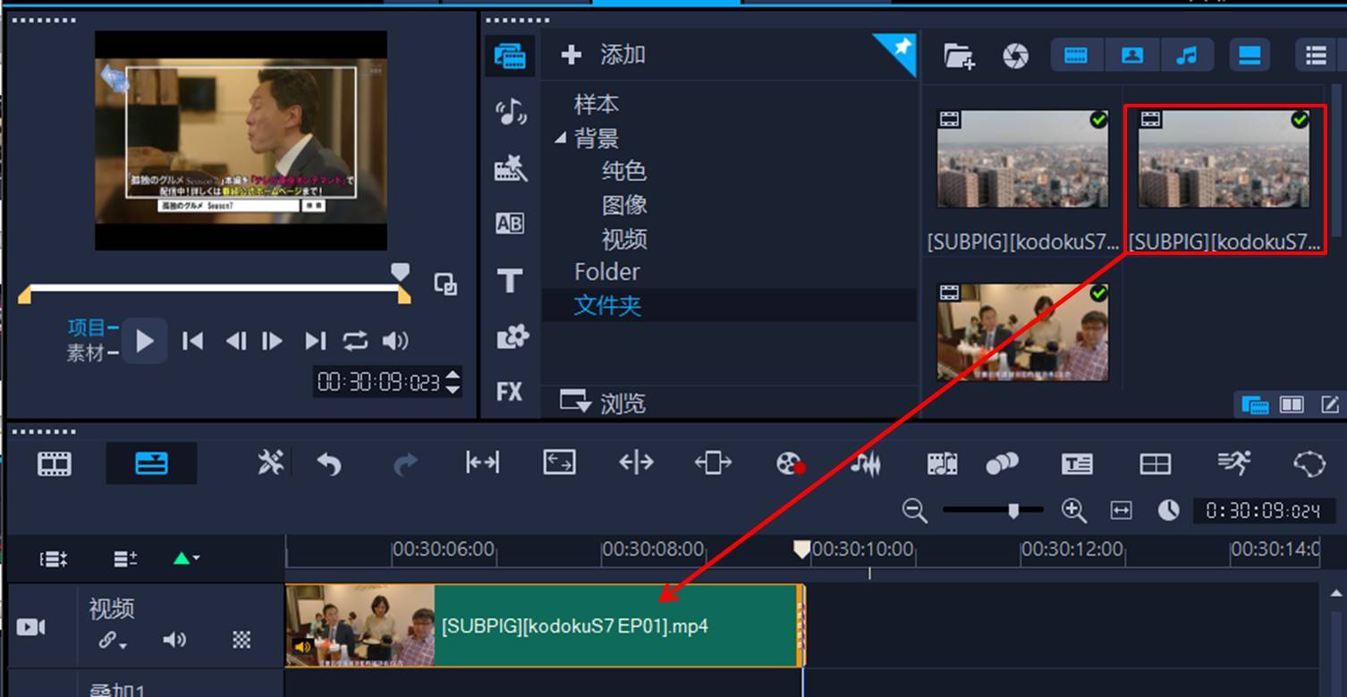Fit the project in timeline window
This screenshot has height=697, width=1347.
[x=1121, y=510]
